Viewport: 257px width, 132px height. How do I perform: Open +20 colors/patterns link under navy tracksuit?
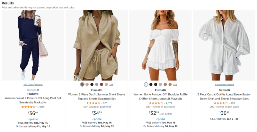pos(33,84)
